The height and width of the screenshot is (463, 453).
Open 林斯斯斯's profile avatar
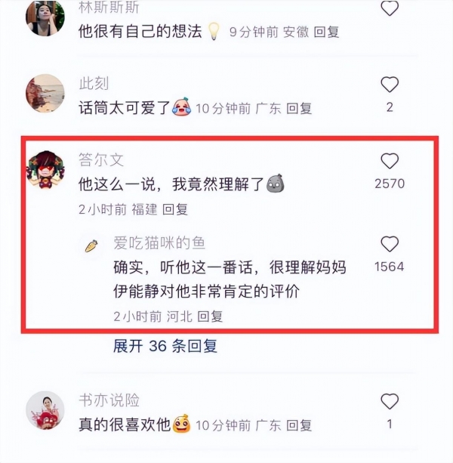tap(45, 17)
